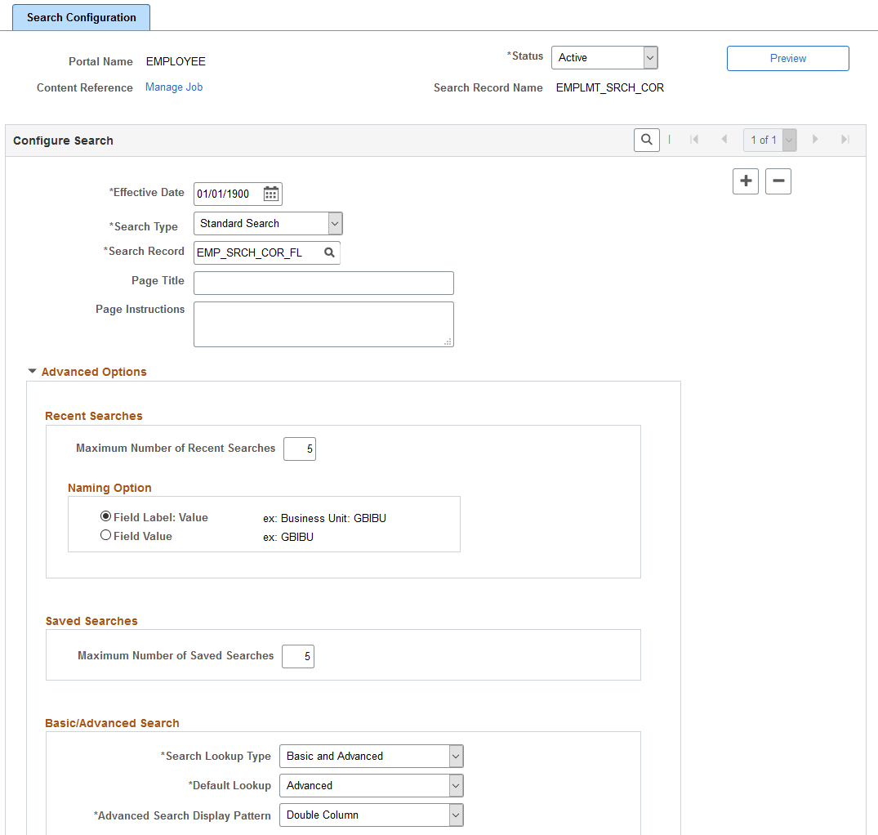Select the Field Value naming option
Screen dimensions: 878x835
[x=106, y=534]
